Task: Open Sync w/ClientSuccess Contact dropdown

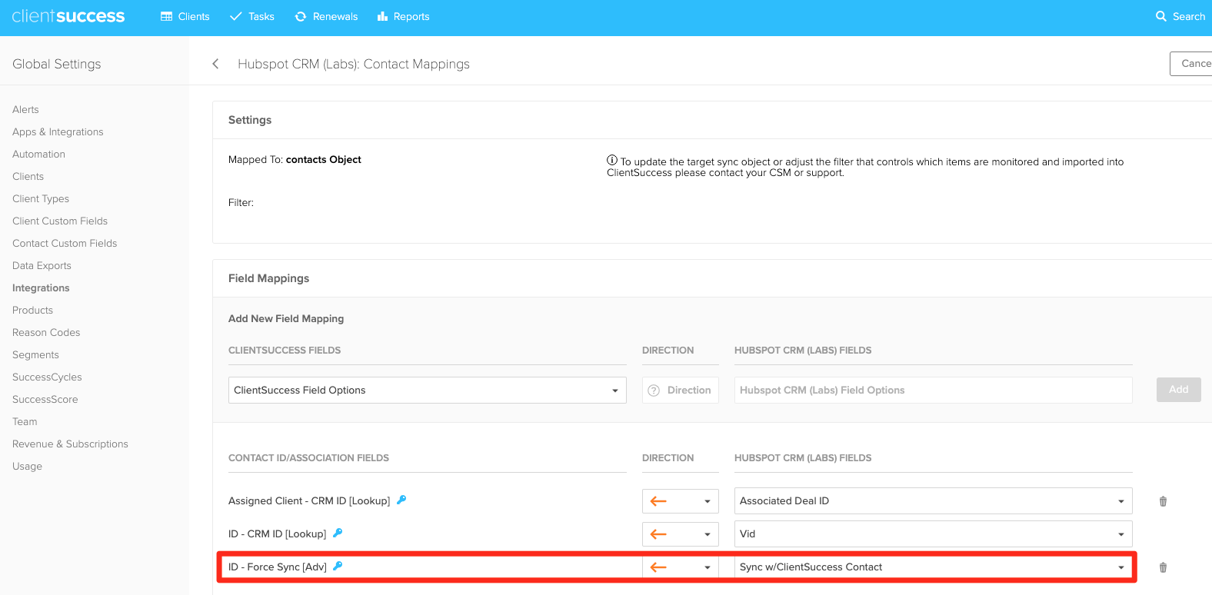Action: (934, 567)
